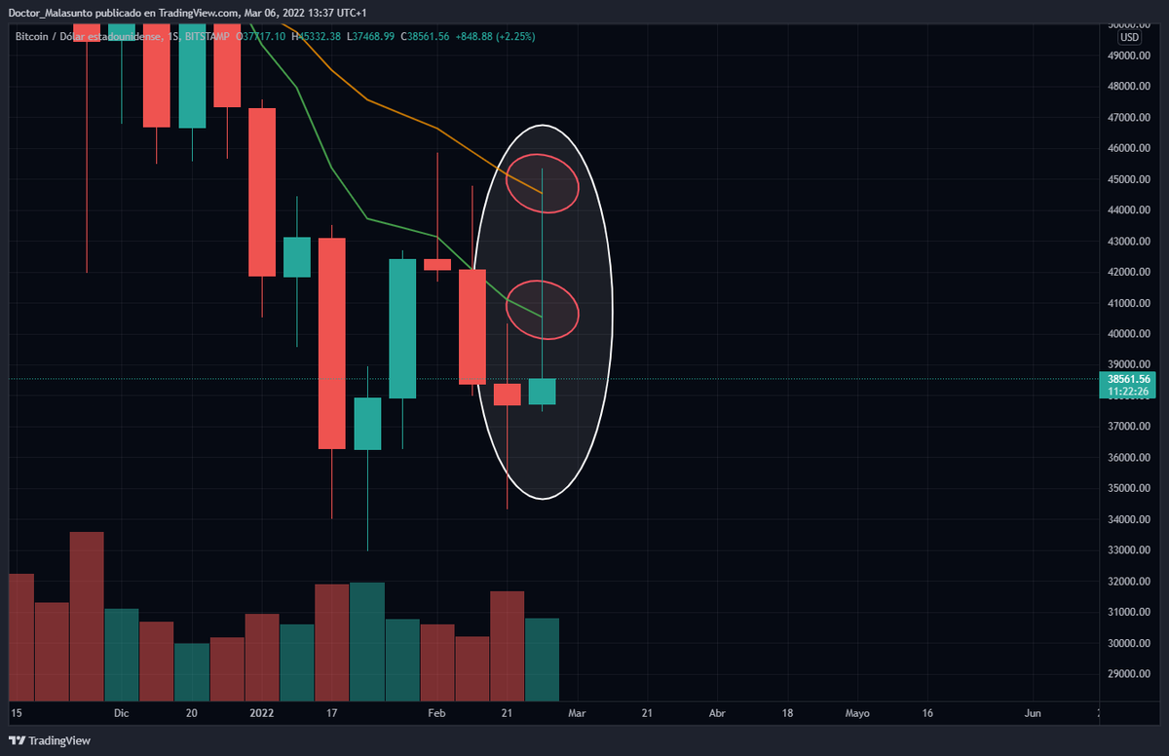Click the 32000.00 price axis label

1129,582
